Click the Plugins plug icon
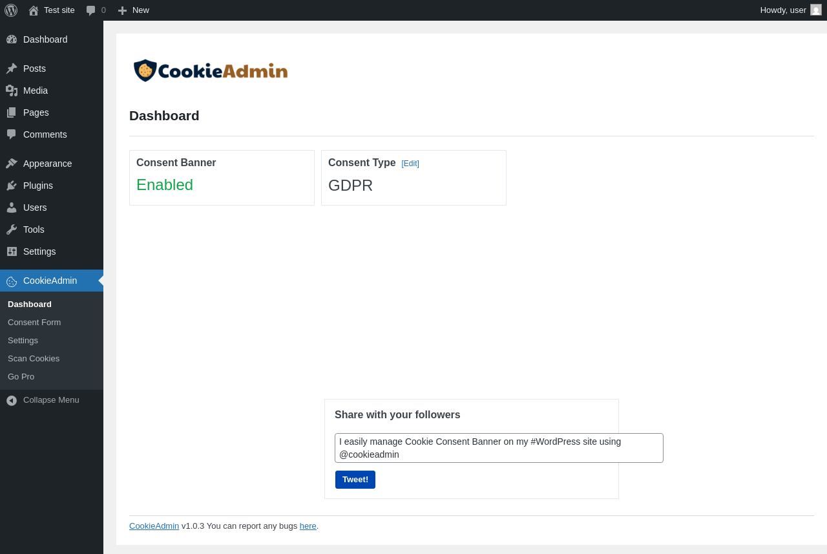The width and height of the screenshot is (827, 554). pyautogui.click(x=12, y=186)
